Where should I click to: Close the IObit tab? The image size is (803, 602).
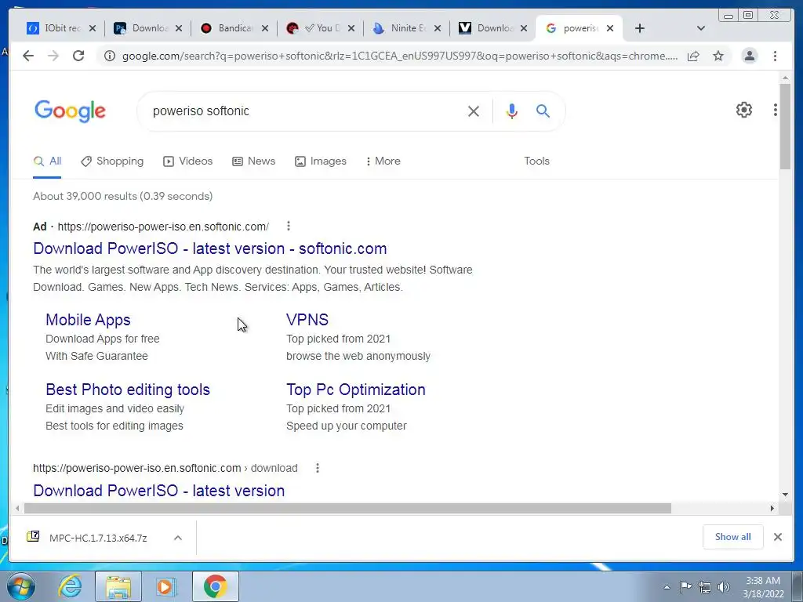tap(93, 28)
